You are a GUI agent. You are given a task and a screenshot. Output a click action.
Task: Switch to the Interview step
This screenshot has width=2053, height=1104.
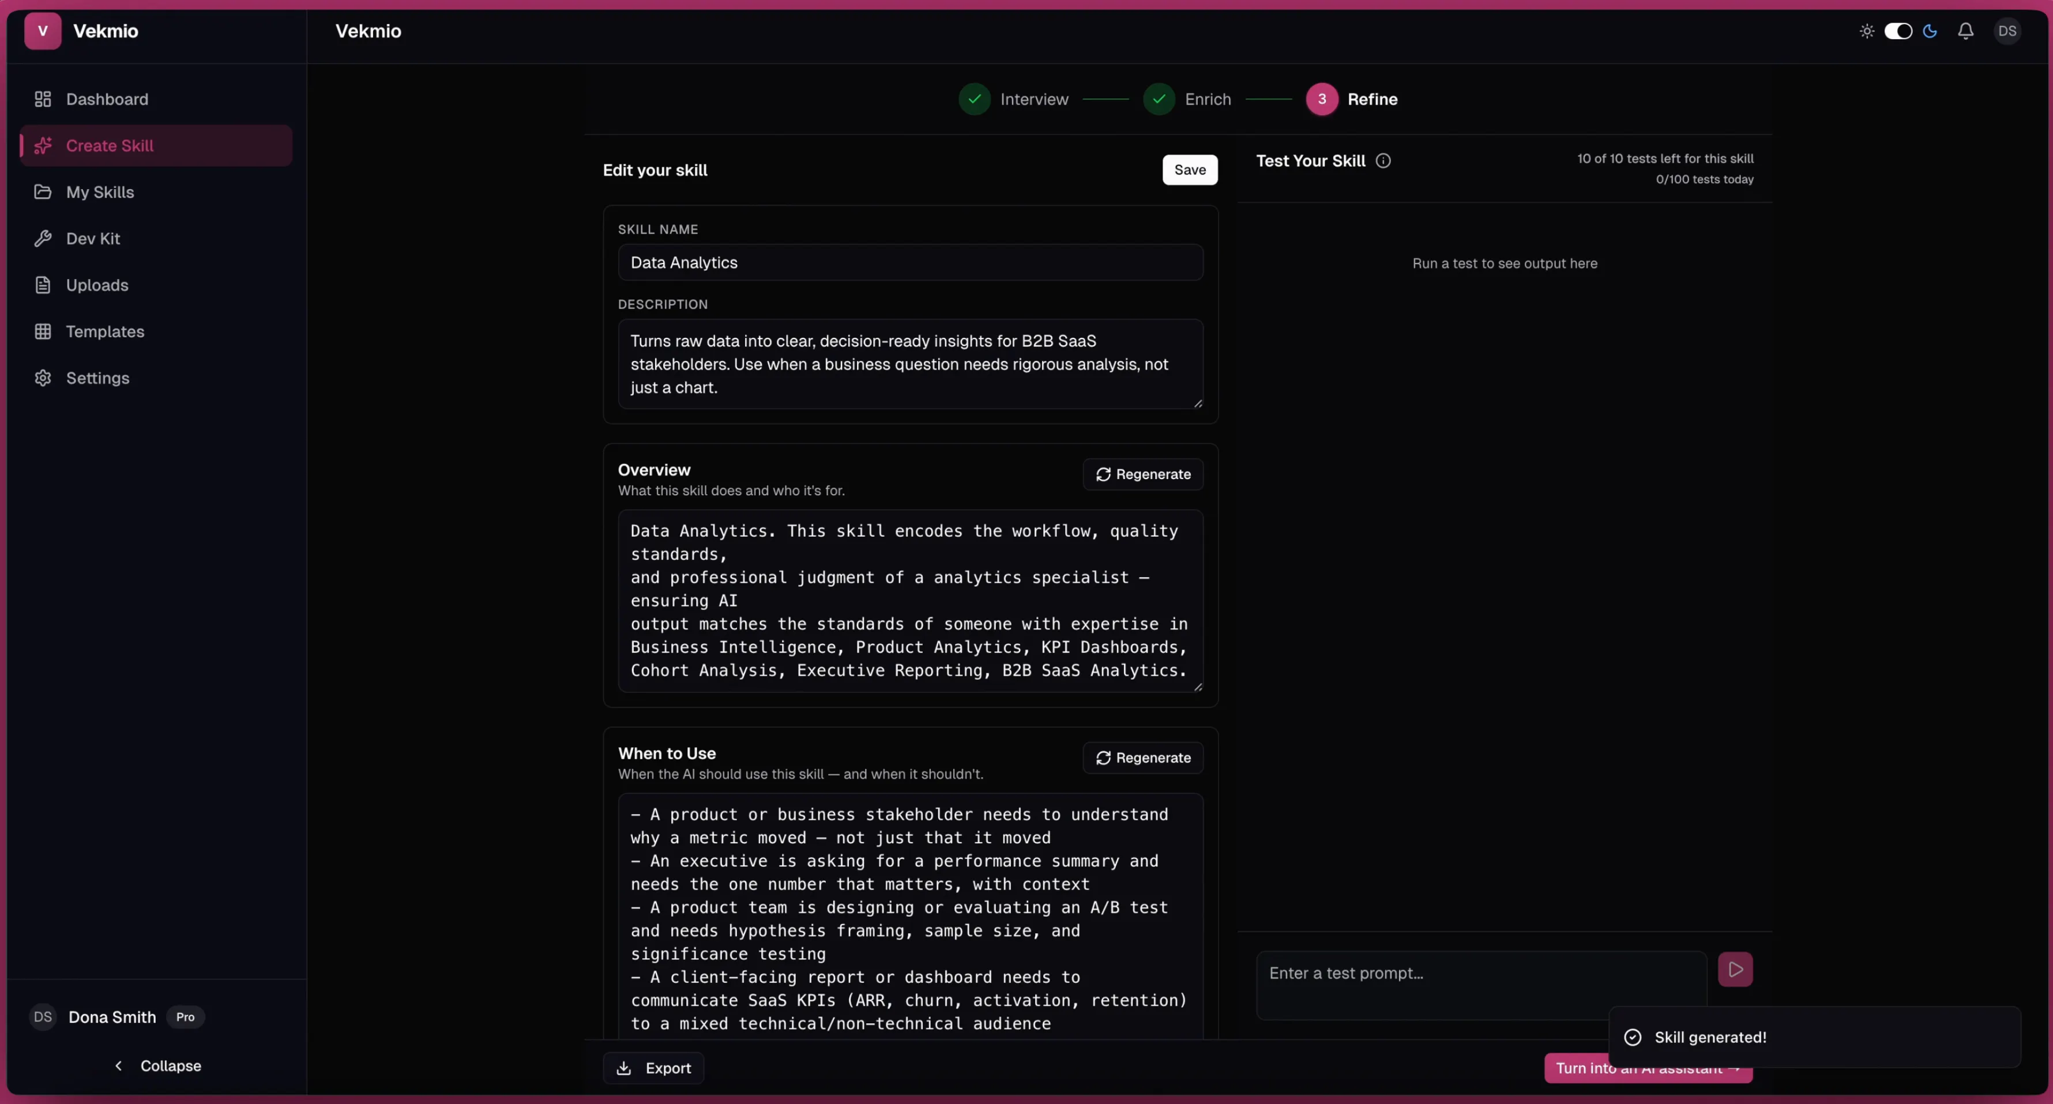pos(1033,99)
